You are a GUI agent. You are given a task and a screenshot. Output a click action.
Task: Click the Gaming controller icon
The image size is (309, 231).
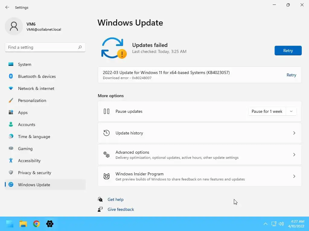click(x=11, y=148)
